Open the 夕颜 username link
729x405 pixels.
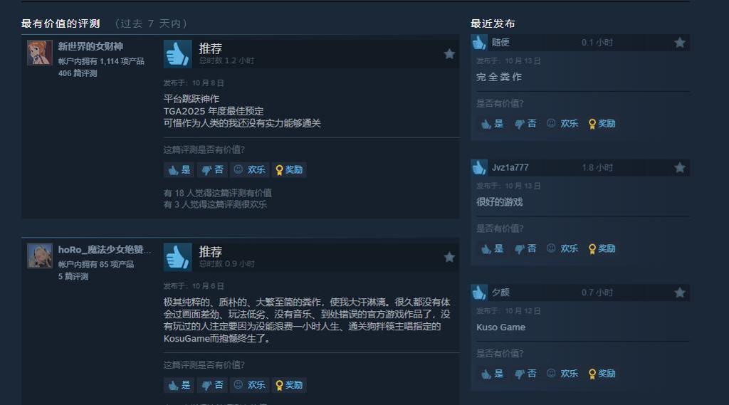500,293
